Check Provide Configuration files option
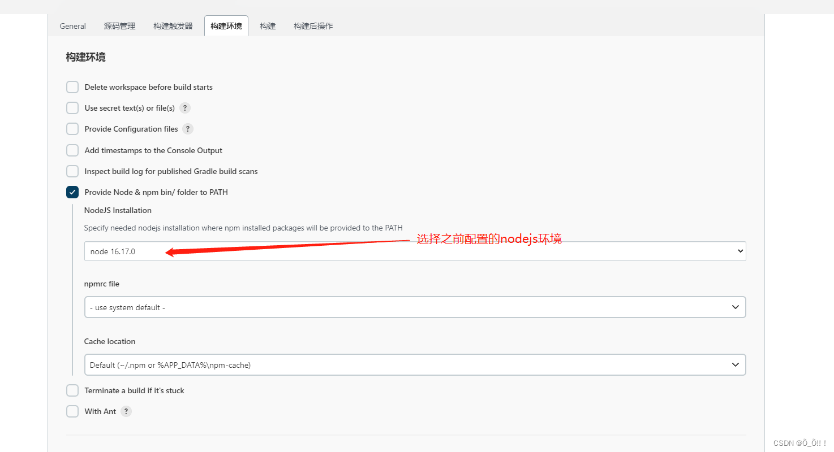Image resolution: width=834 pixels, height=452 pixels. click(x=72, y=129)
